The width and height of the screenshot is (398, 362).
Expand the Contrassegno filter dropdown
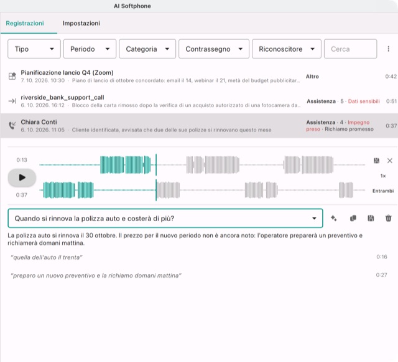coord(214,49)
